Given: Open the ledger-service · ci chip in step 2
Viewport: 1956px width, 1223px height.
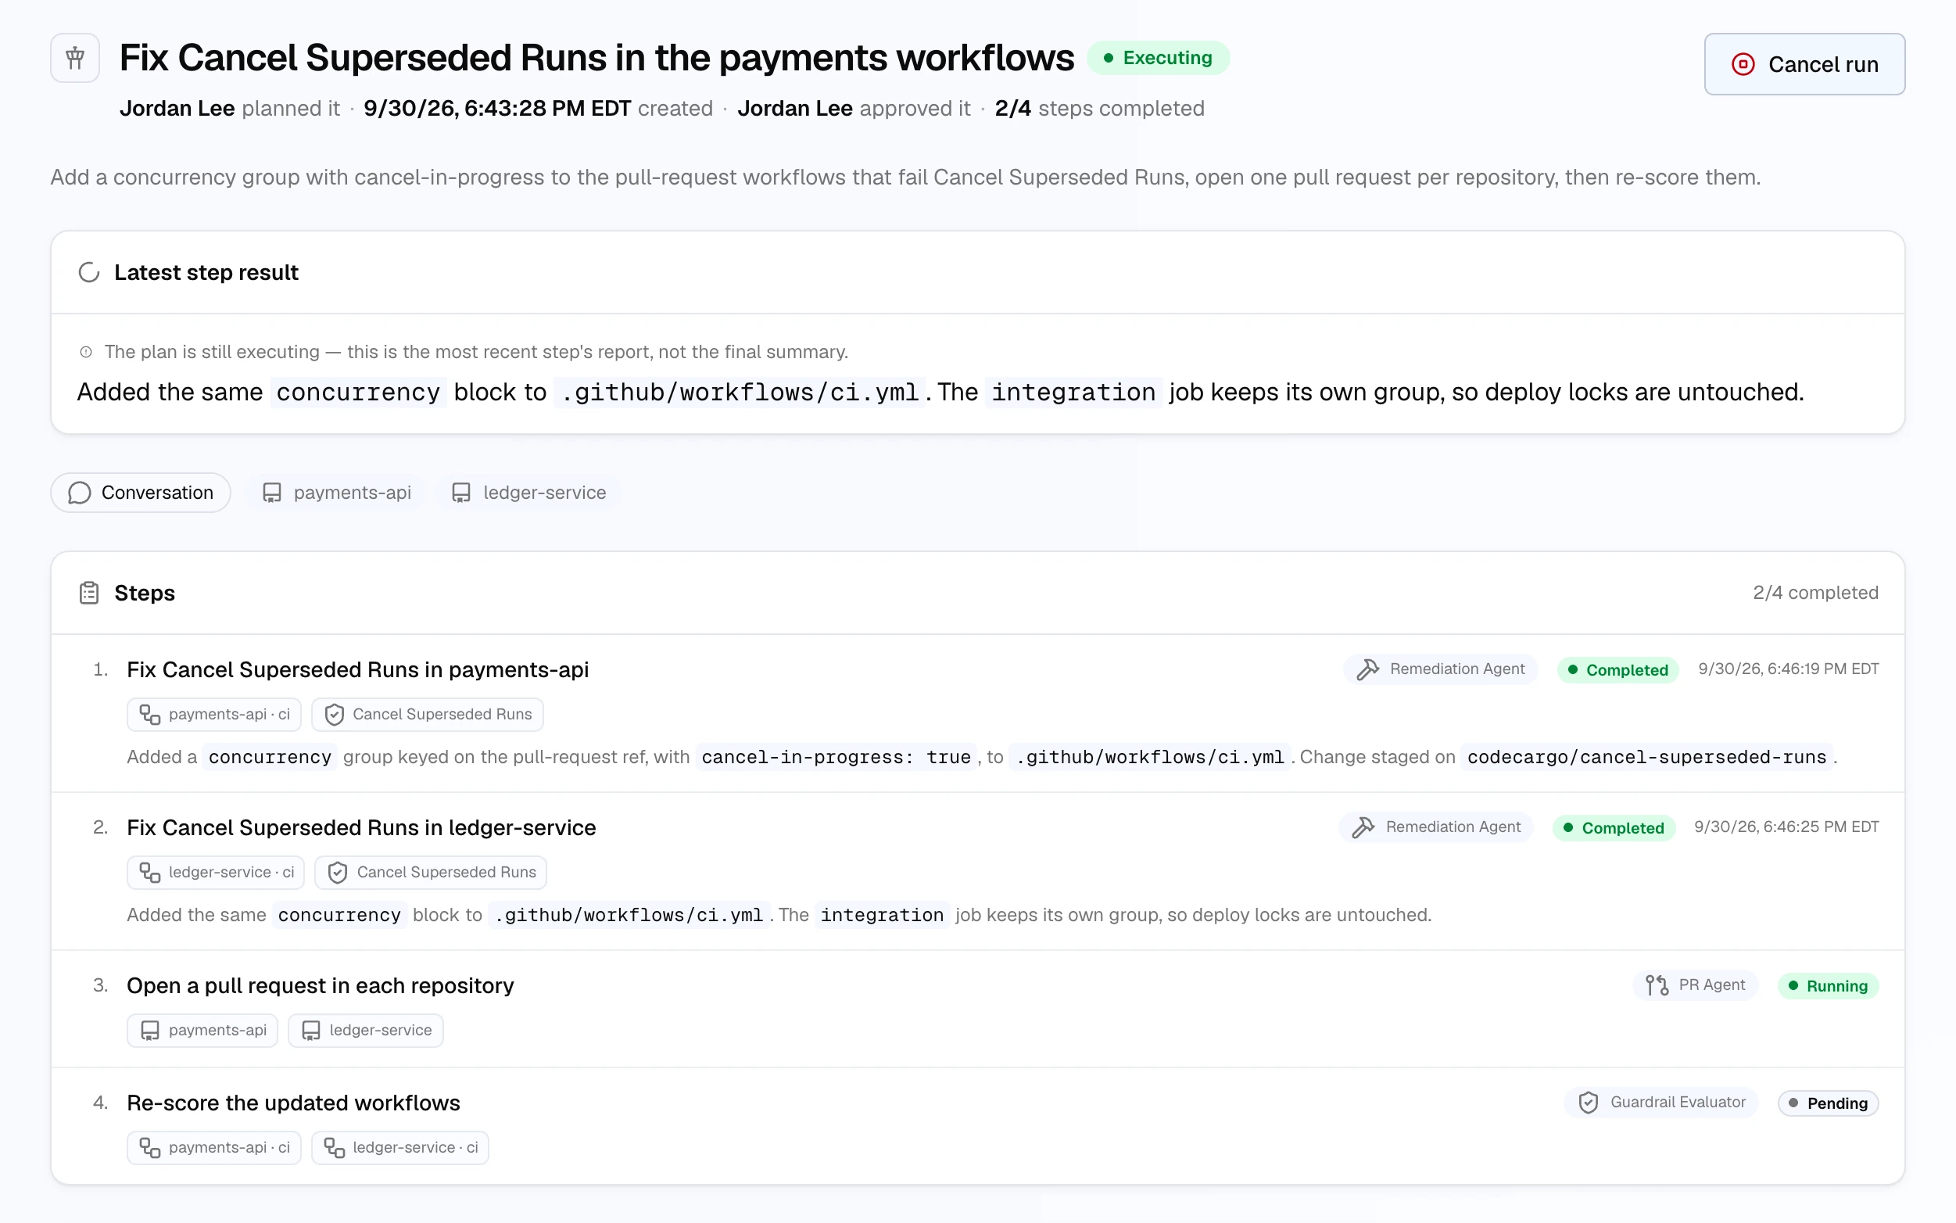Looking at the screenshot, I should [x=216, y=872].
